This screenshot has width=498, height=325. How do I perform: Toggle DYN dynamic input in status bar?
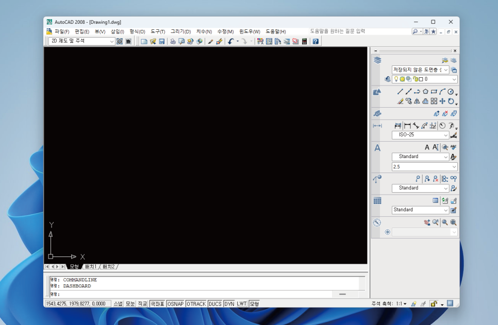tap(229, 304)
